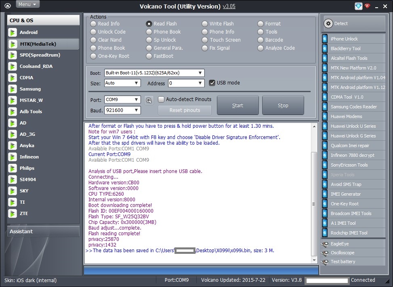The width and height of the screenshot is (393, 287).
Task: Click the BlackBerry Tool phone icon
Action: coord(325,49)
